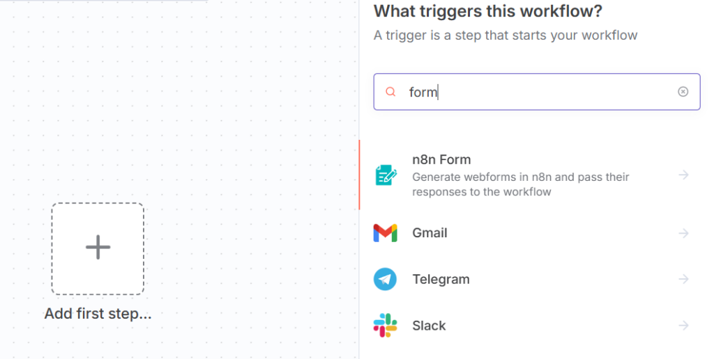Click the n8n Form description text

520,184
